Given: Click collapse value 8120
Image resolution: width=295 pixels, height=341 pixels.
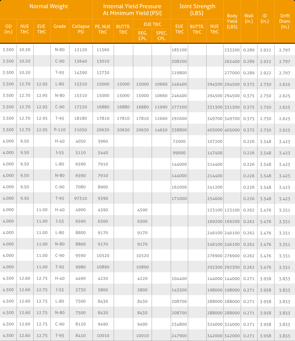Looking at the screenshot, I should [x=81, y=324].
